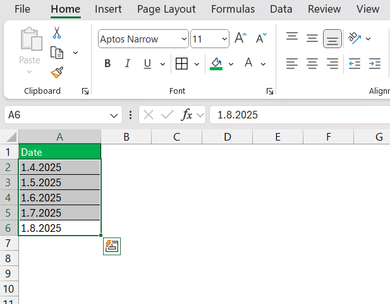Open the font size 11 dropdown
Image resolution: width=390 pixels, height=304 pixels.
point(224,39)
